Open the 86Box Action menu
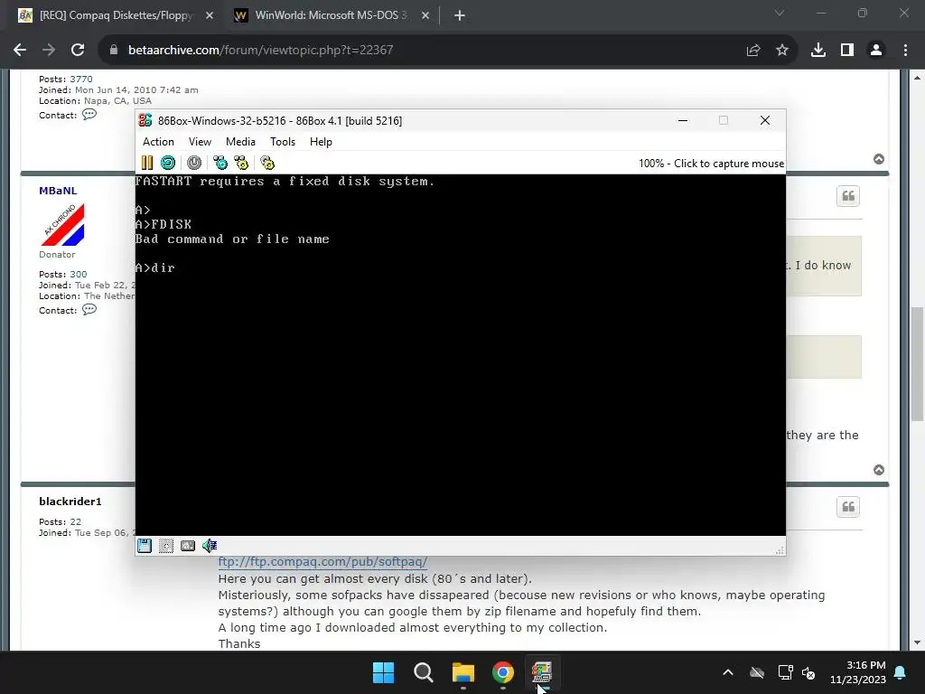 tap(158, 142)
